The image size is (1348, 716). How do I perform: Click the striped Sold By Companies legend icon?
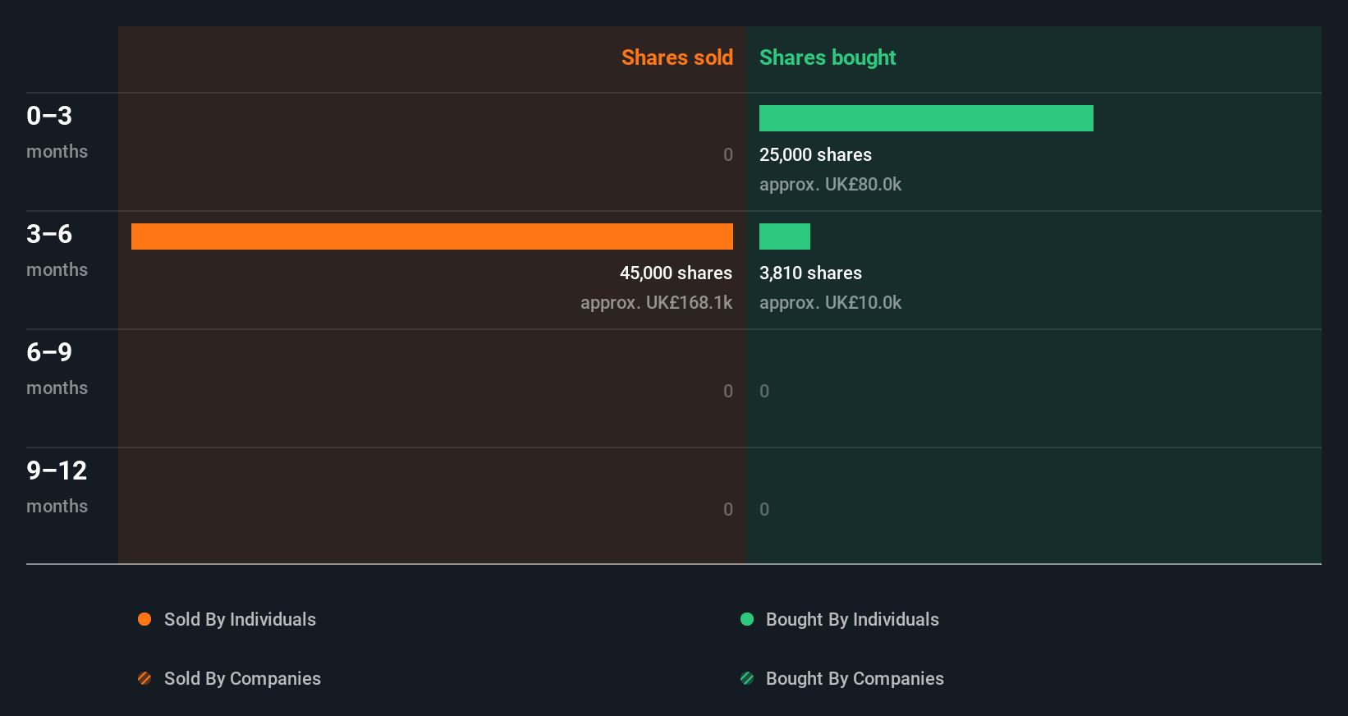click(x=144, y=678)
